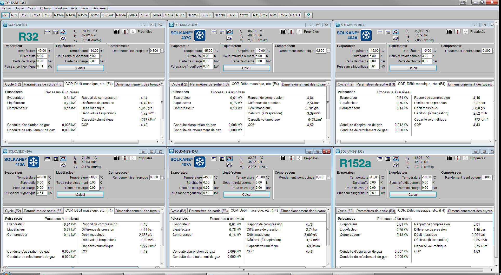Open calculator grid icon in SOLKANE 32 window
The width and height of the screenshot is (501, 275).
click(55, 32)
